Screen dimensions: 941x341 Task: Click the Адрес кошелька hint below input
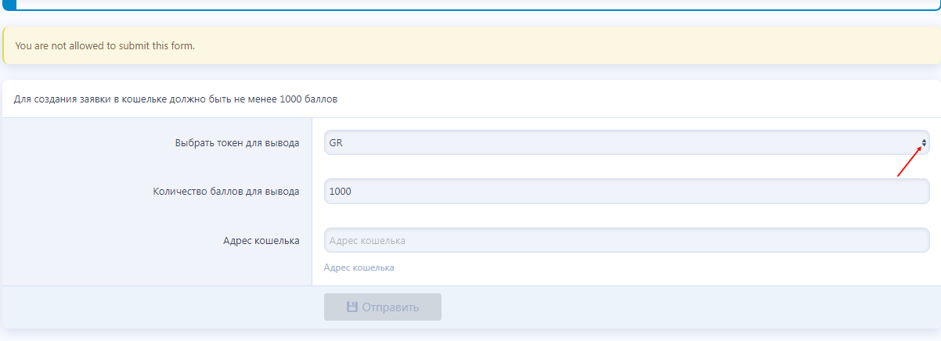tap(359, 267)
